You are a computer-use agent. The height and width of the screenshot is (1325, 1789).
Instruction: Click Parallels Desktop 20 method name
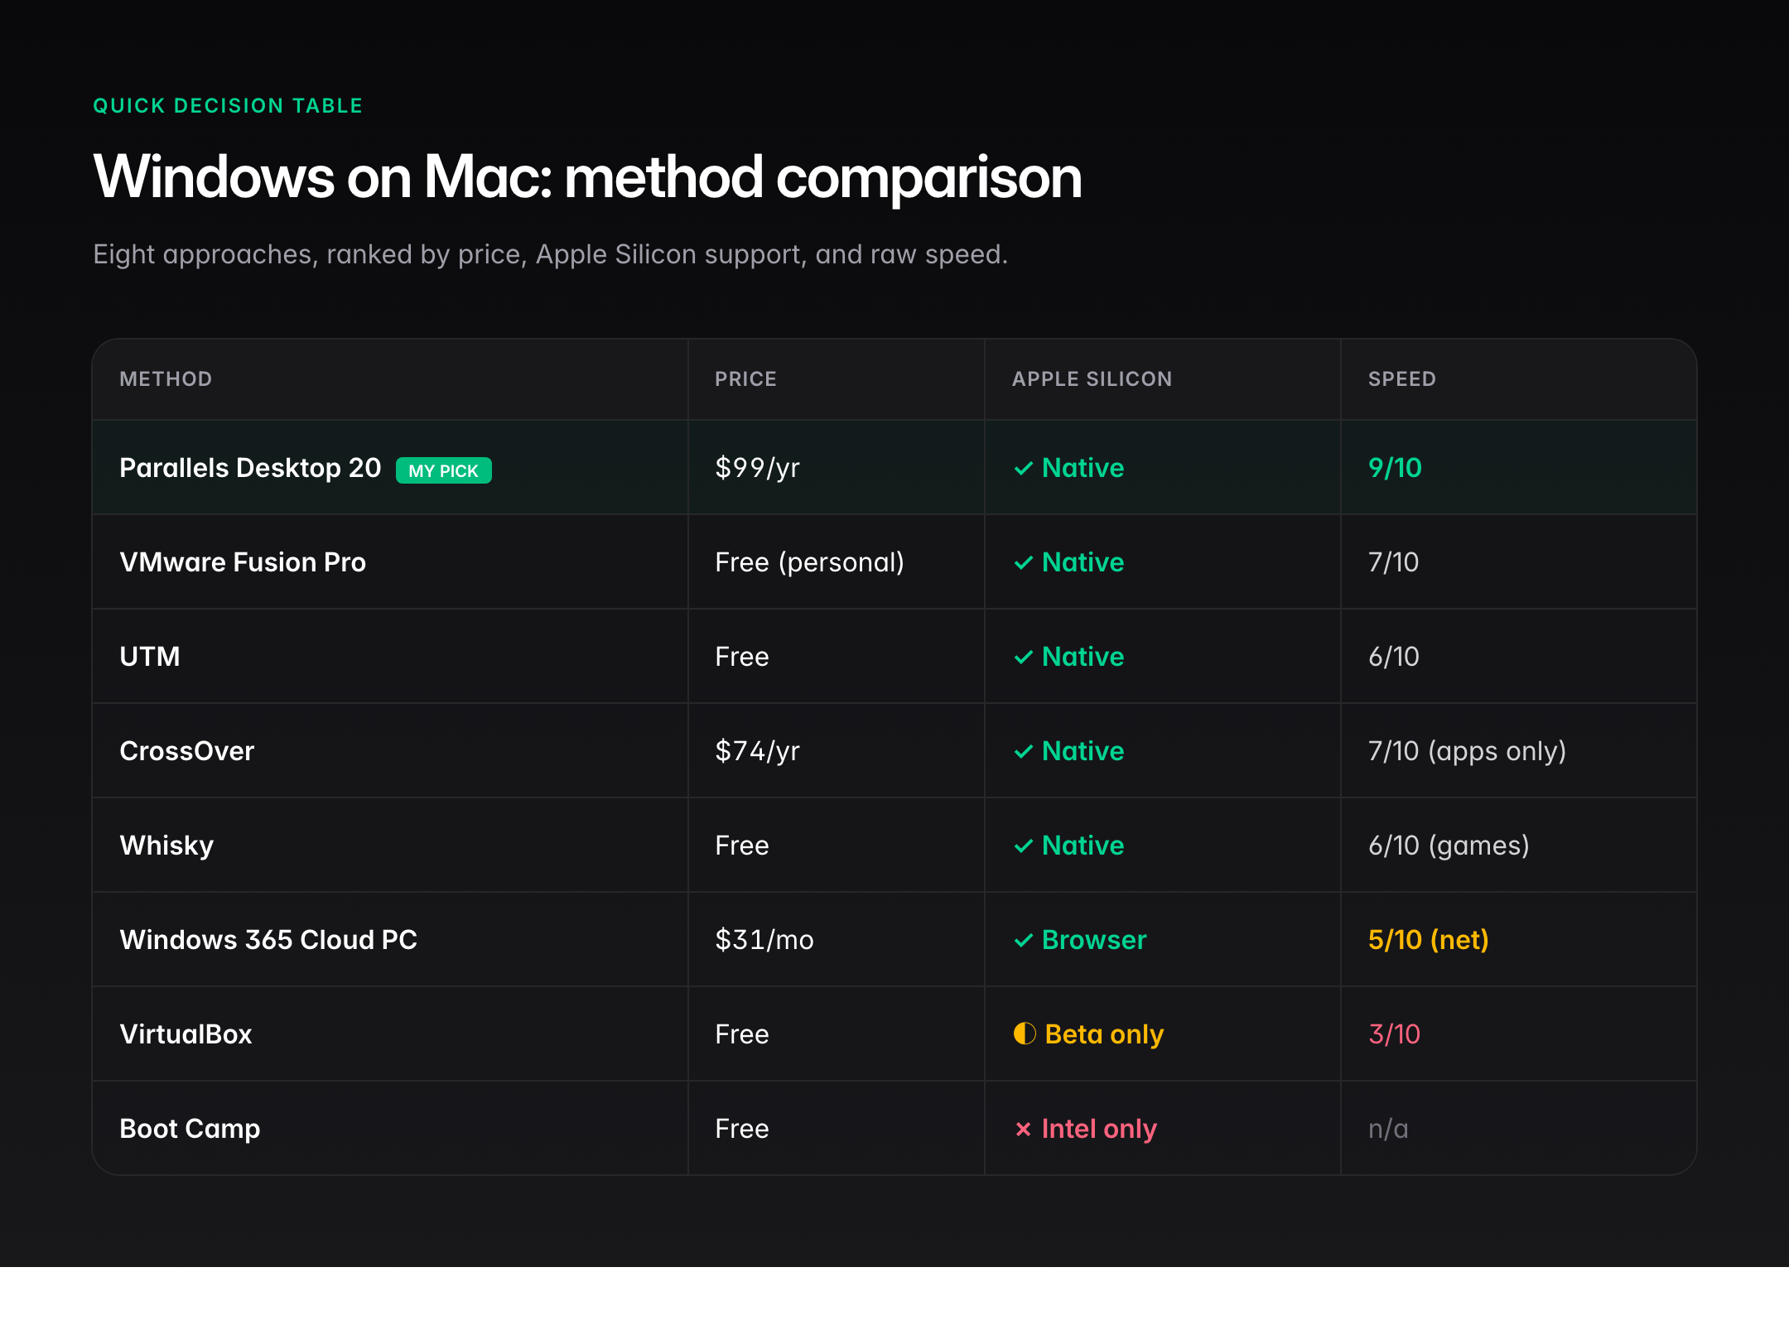pyautogui.click(x=250, y=468)
